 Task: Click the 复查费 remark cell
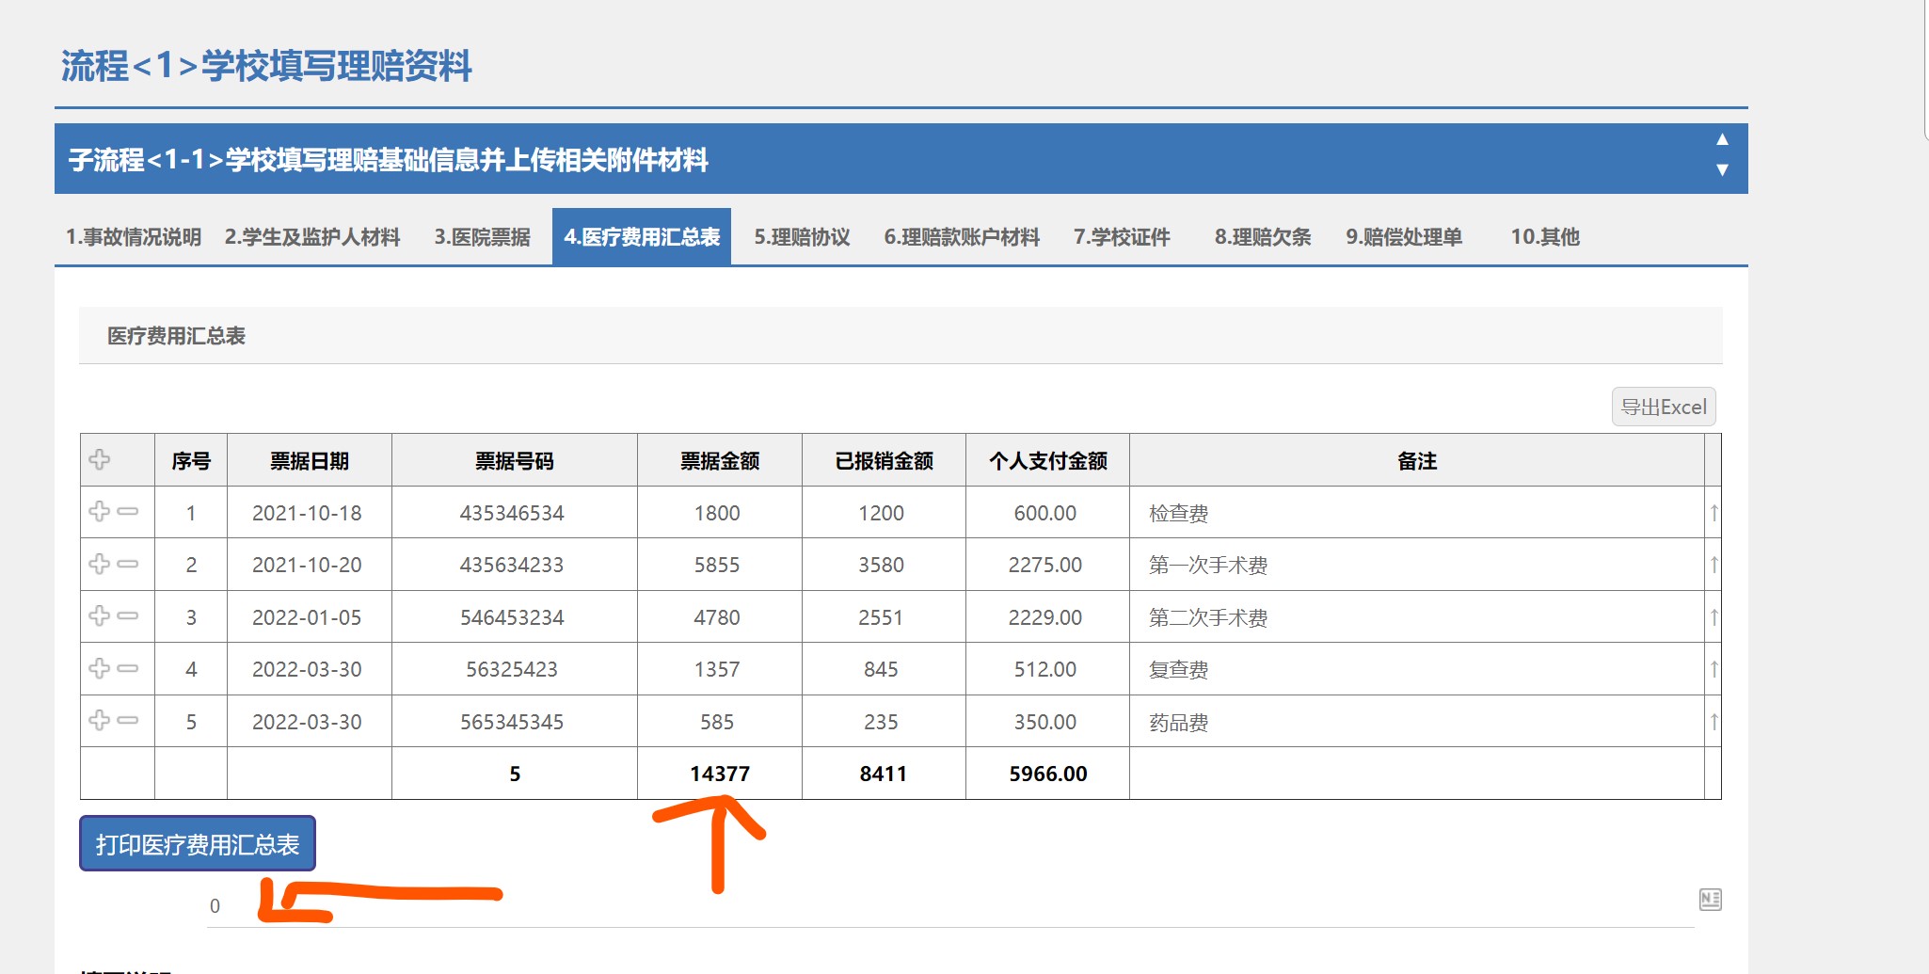(x=1417, y=669)
